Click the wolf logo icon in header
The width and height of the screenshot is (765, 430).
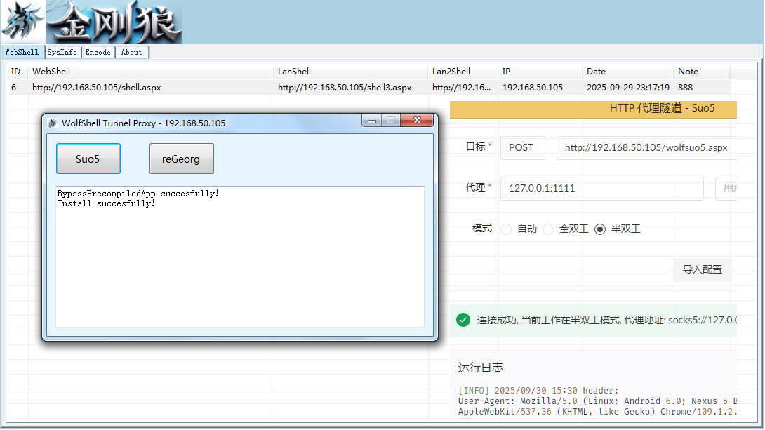(23, 22)
